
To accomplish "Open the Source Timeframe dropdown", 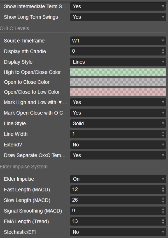I will click(118, 41).
